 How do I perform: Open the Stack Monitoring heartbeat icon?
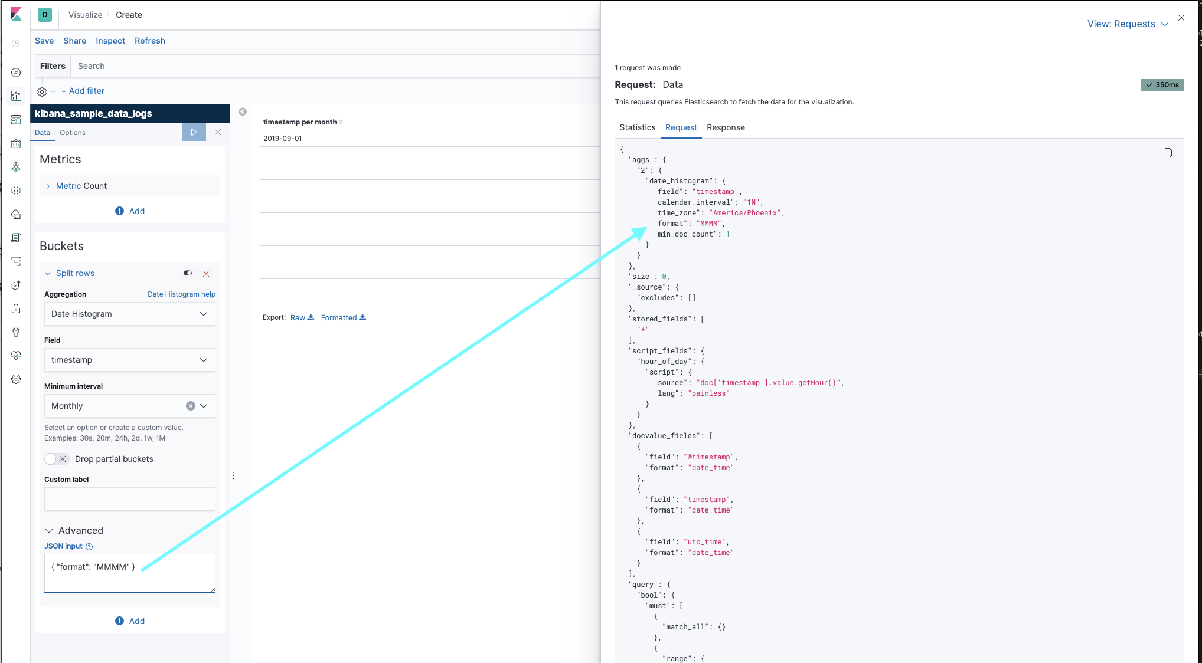(16, 355)
